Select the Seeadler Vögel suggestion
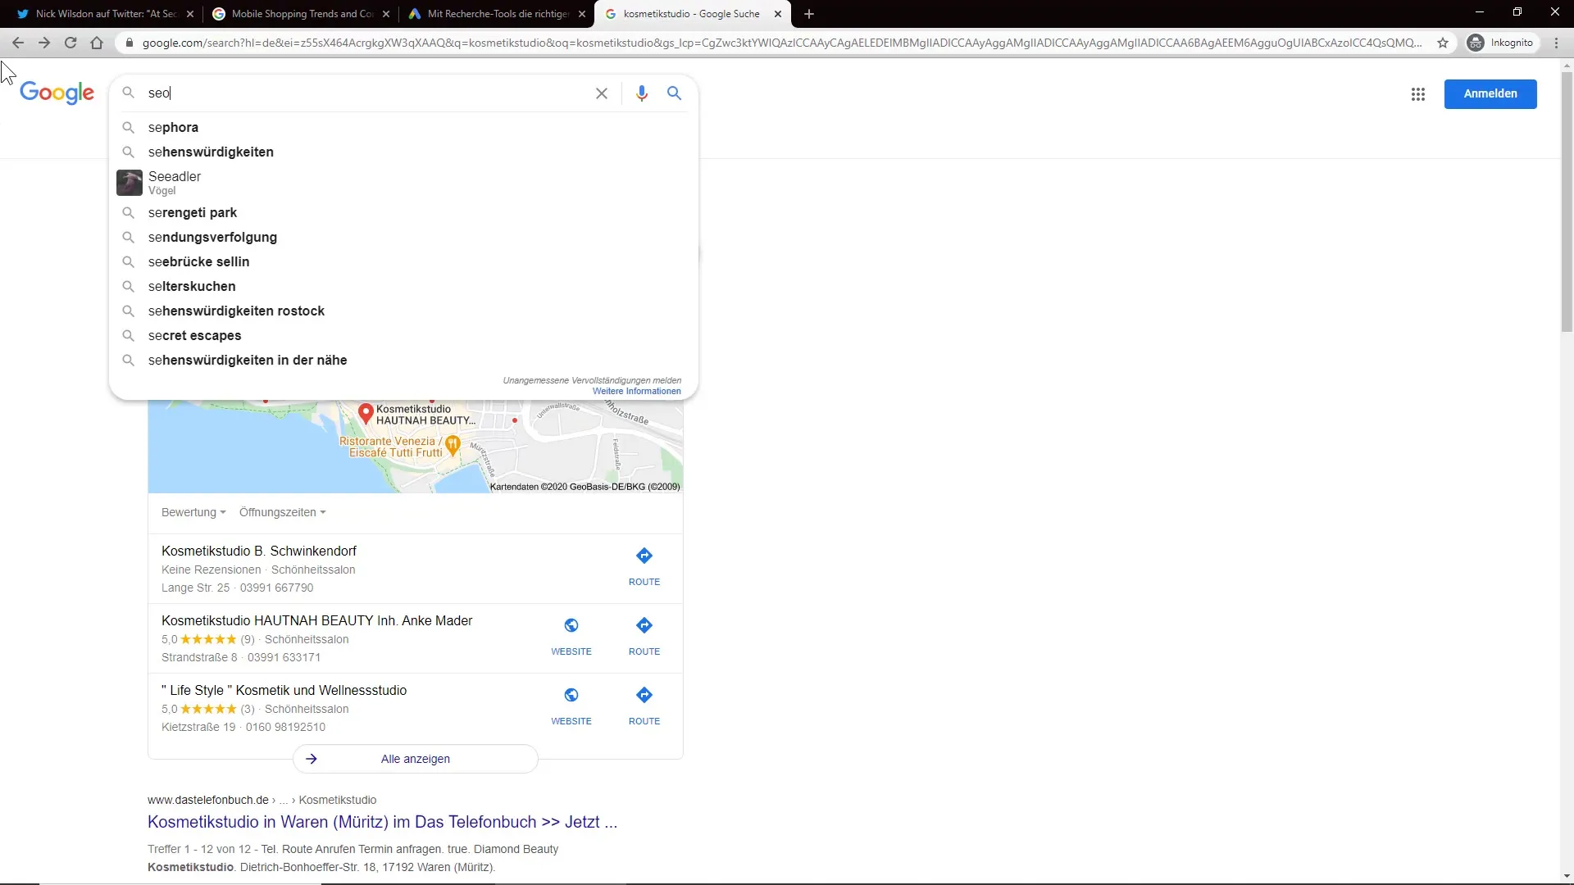The width and height of the screenshot is (1574, 885). [403, 183]
